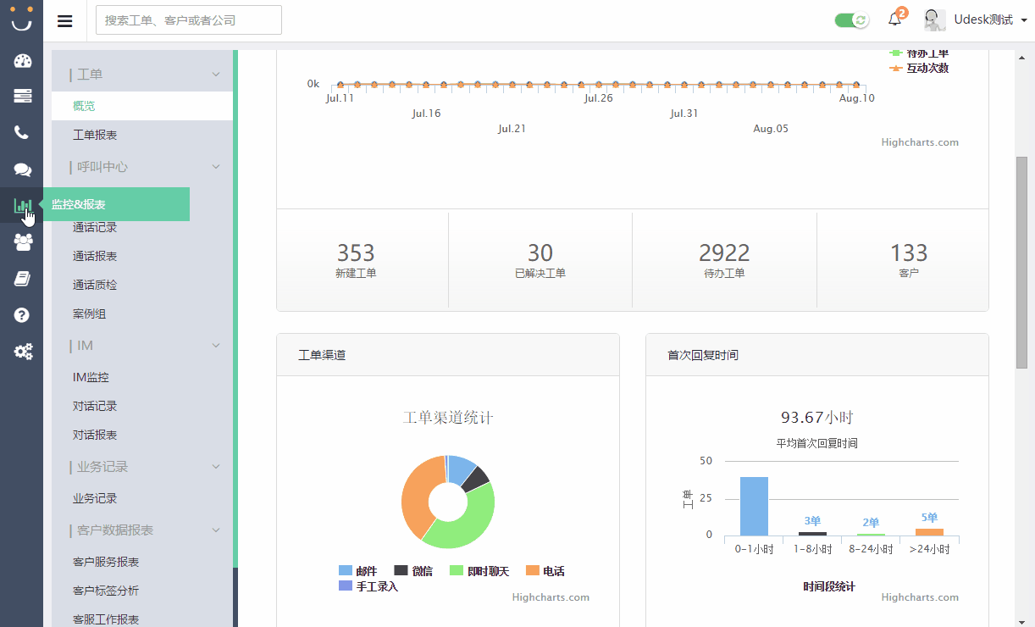Toggle the green online status switch
The image size is (1035, 627).
pyautogui.click(x=851, y=20)
